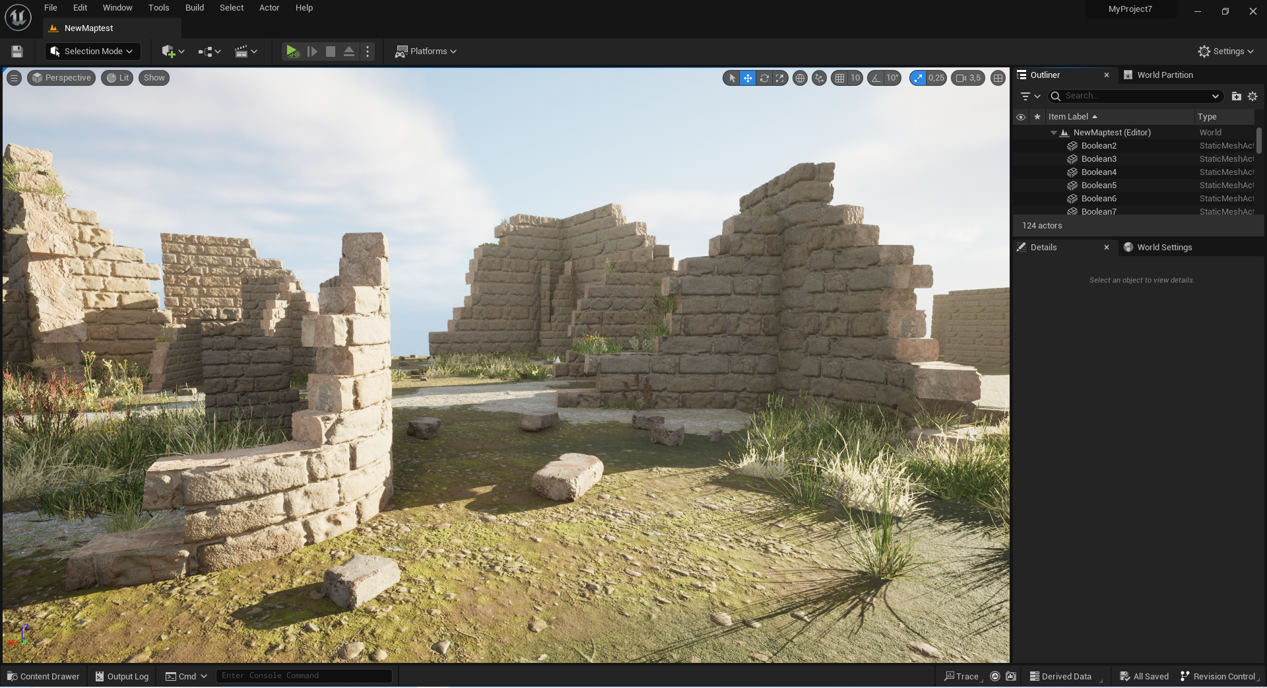Sort by Type column header
The width and height of the screenshot is (1267, 688).
1225,117
